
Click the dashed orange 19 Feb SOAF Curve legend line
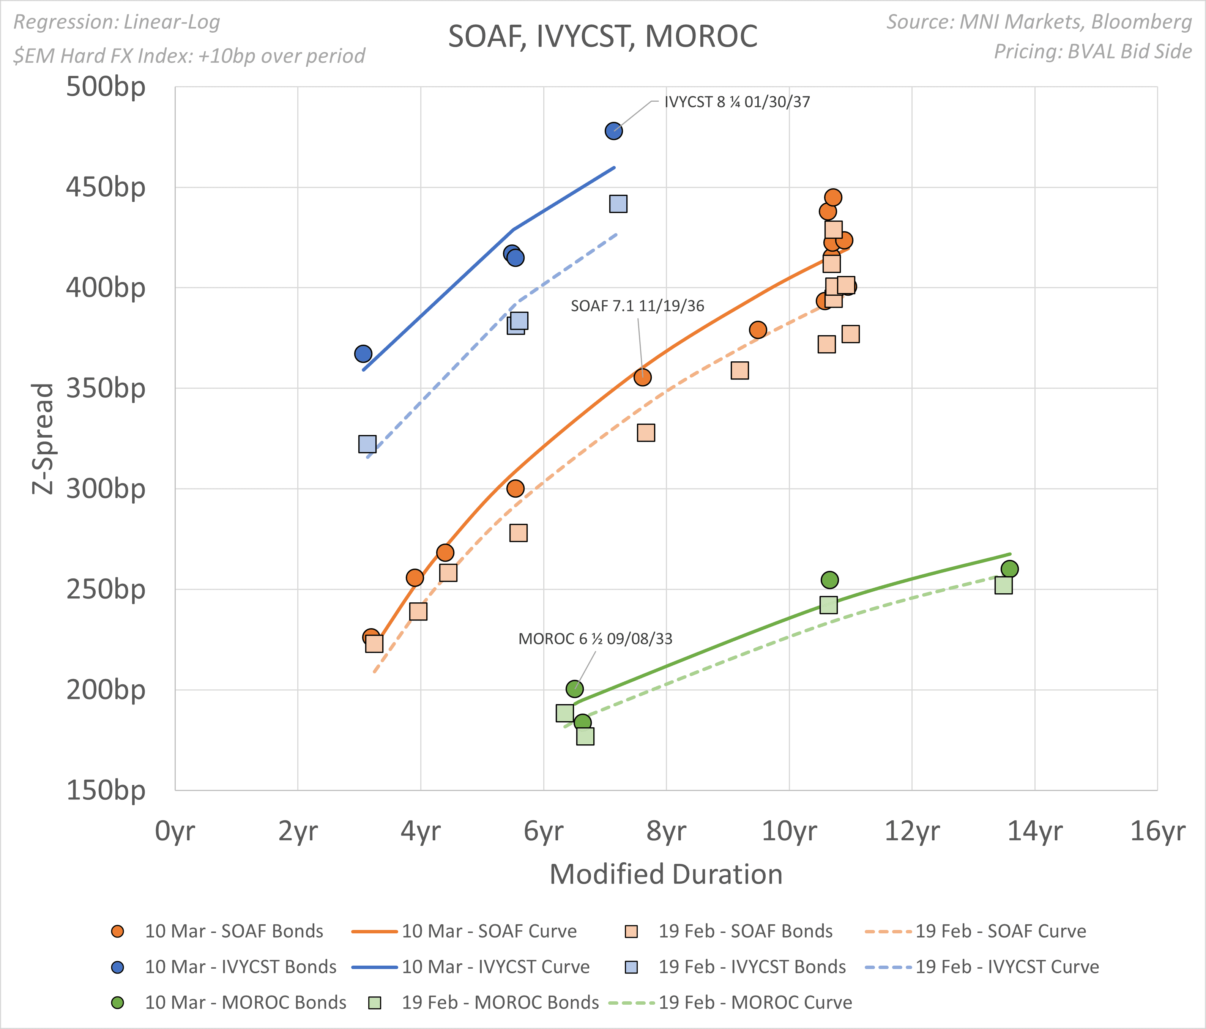(888, 931)
